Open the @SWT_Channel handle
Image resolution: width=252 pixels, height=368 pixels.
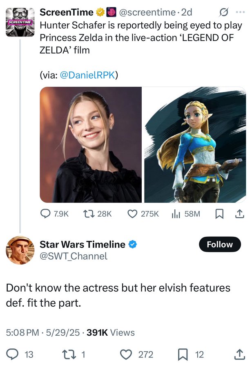74,256
